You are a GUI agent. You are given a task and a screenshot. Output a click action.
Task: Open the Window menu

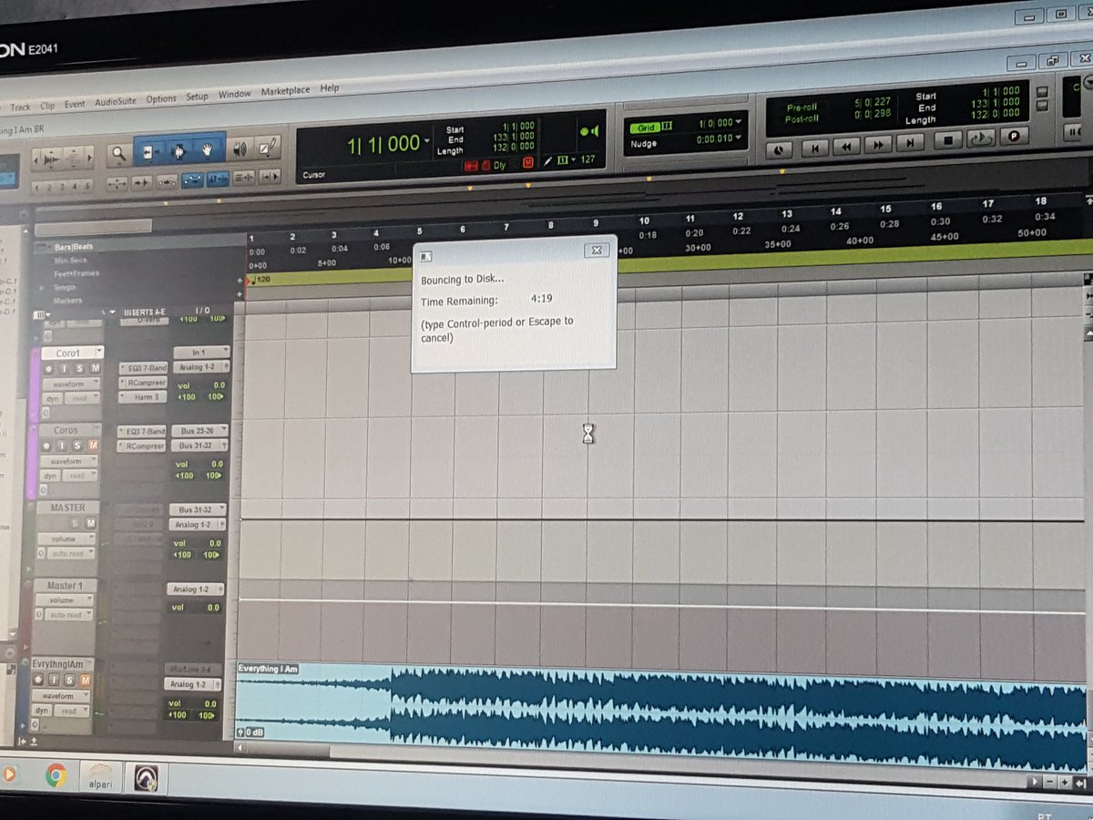point(235,94)
